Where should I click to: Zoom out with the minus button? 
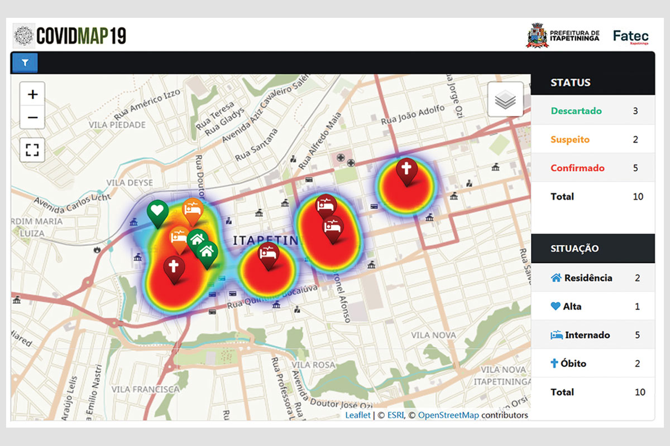click(32, 118)
